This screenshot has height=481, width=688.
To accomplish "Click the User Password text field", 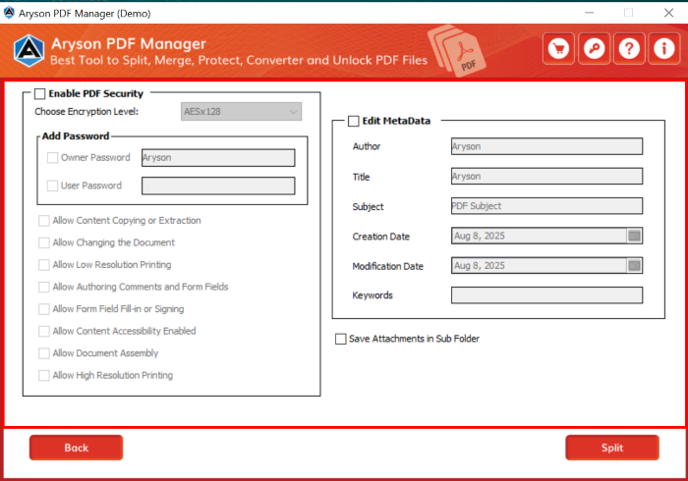I will (218, 186).
